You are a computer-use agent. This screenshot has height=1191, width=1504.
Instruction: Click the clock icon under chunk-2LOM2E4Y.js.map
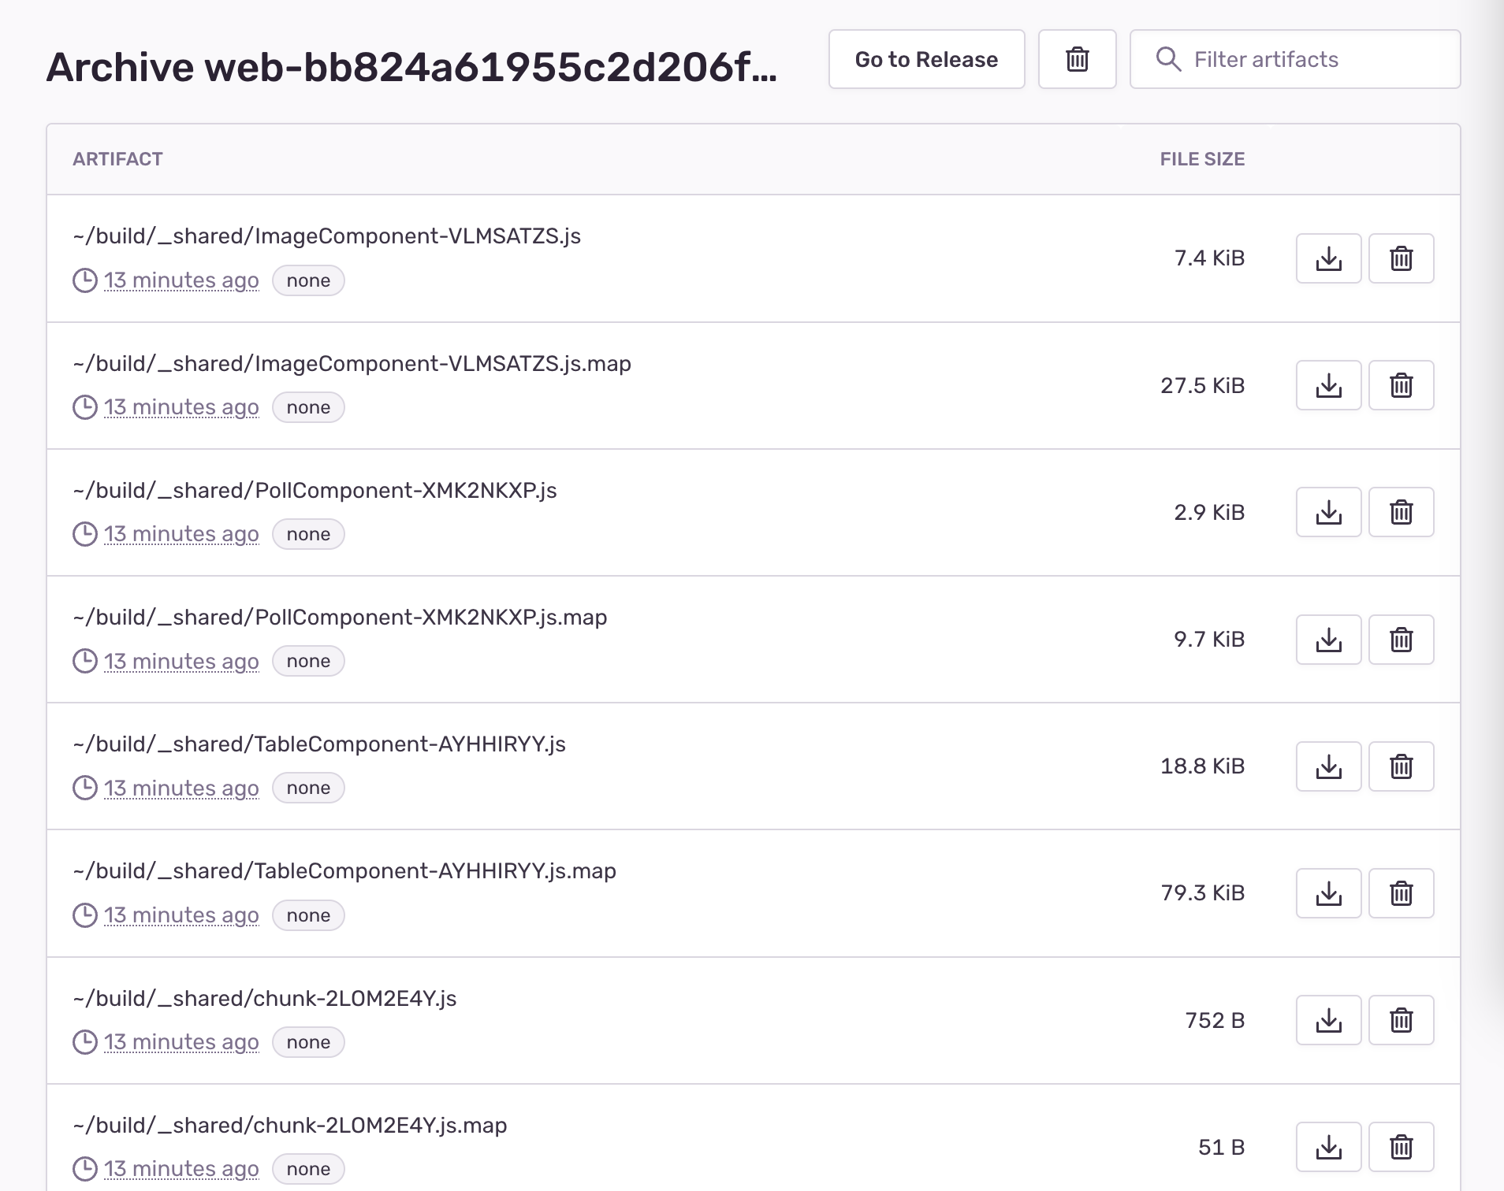coord(84,1169)
